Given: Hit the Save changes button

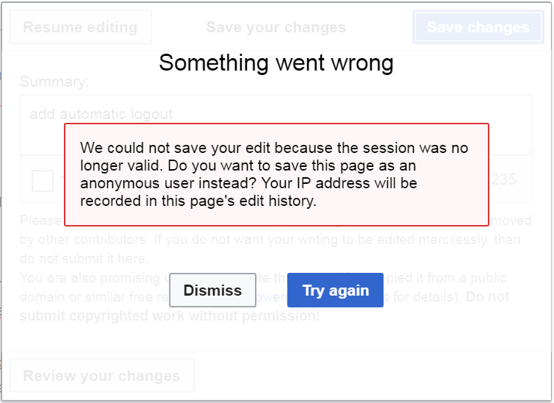Looking at the screenshot, I should point(478,27).
